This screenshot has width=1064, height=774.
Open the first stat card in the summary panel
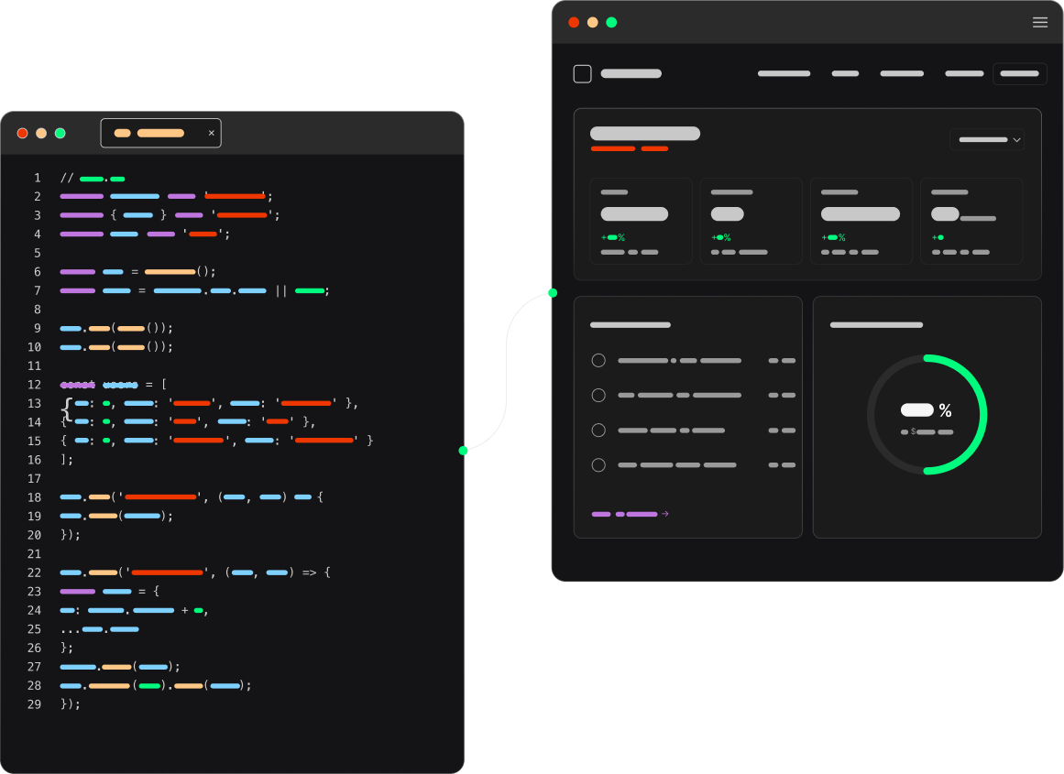tap(641, 221)
